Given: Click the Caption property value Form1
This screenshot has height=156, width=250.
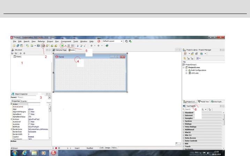Looking at the screenshot, I should point(31,137).
